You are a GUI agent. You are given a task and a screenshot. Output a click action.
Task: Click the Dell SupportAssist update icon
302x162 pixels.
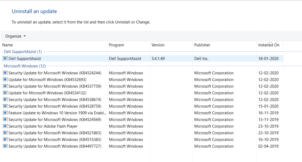point(5,59)
